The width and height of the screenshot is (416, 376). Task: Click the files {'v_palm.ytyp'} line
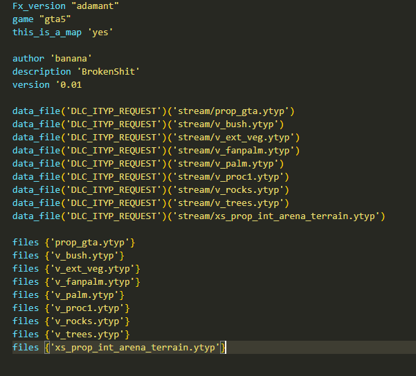tap(69, 295)
